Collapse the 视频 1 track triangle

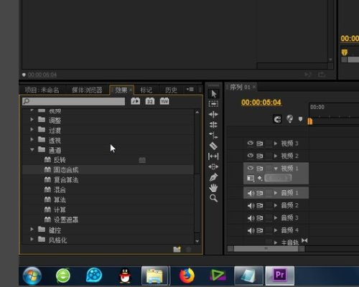pos(276,169)
